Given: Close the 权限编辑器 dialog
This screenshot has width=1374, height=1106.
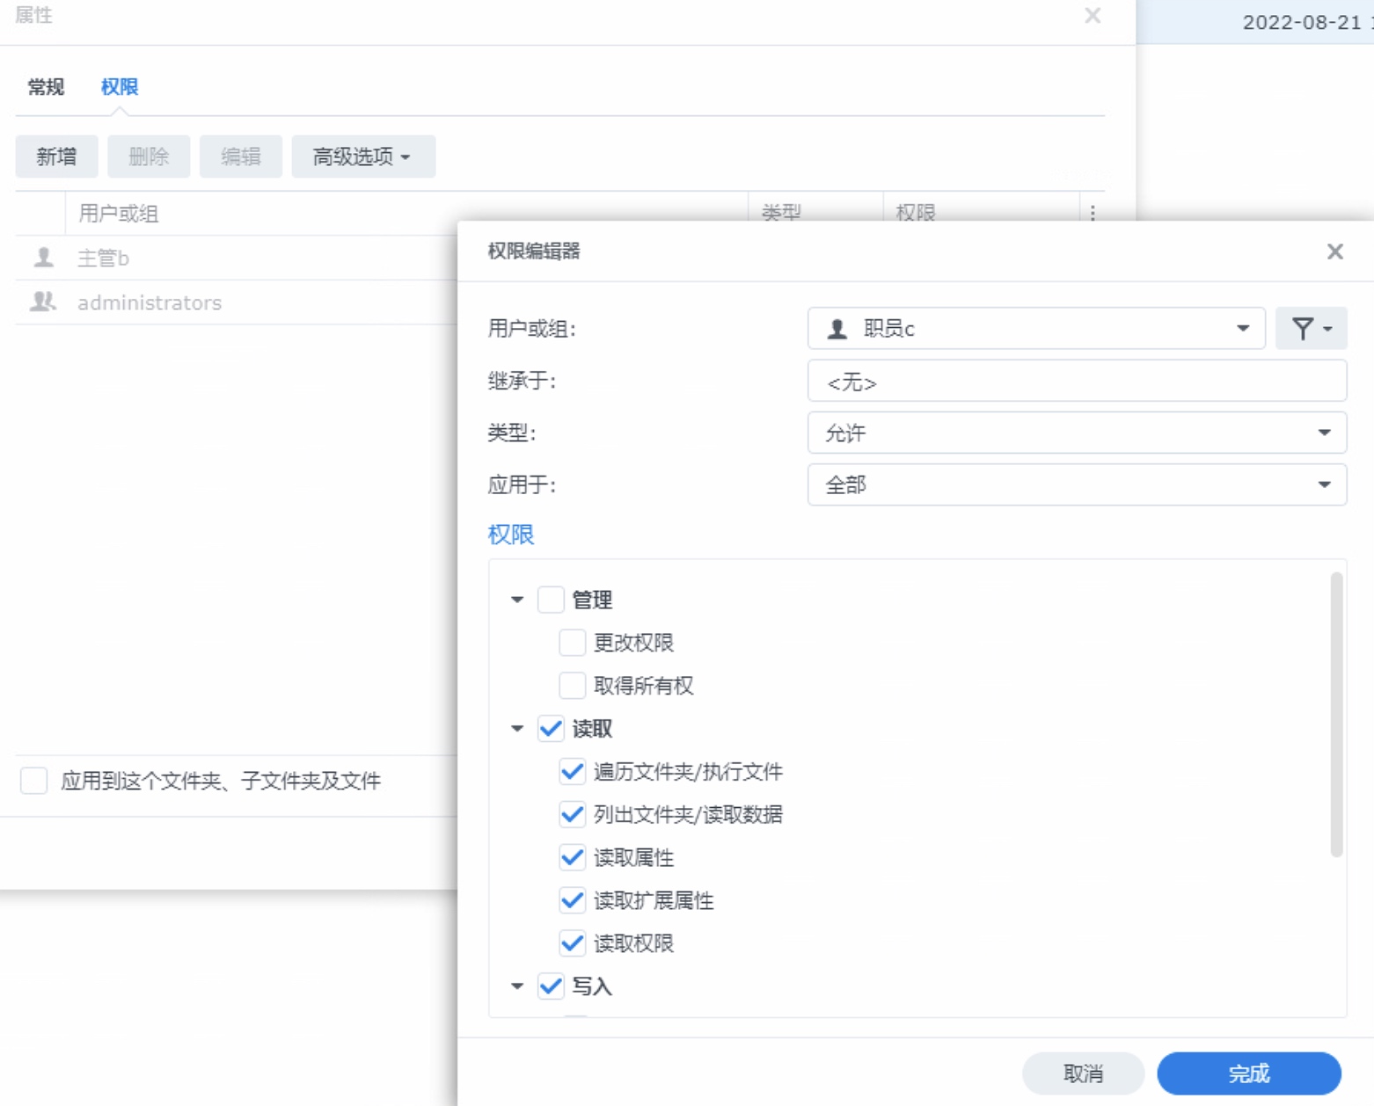Looking at the screenshot, I should coord(1334,251).
